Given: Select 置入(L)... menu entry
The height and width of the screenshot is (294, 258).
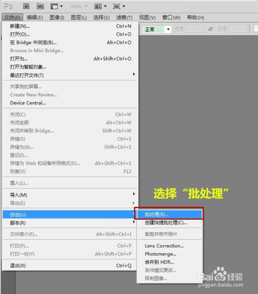Looking at the screenshot, I should [70, 183].
